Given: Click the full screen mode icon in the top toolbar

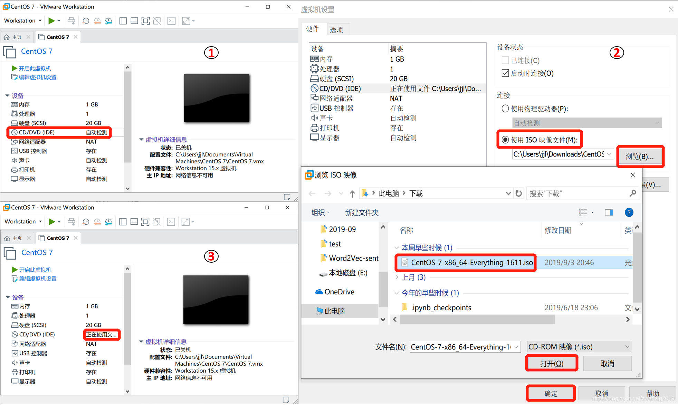Looking at the screenshot, I should 146,21.
